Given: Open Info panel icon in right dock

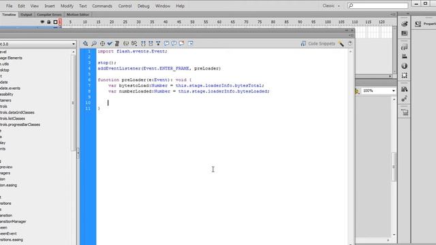Looking at the screenshot, I should coord(404,66).
